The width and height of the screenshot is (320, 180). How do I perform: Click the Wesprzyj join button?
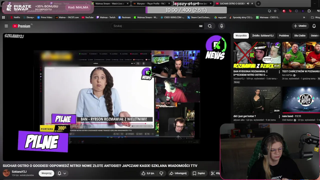pyautogui.click(x=46, y=173)
